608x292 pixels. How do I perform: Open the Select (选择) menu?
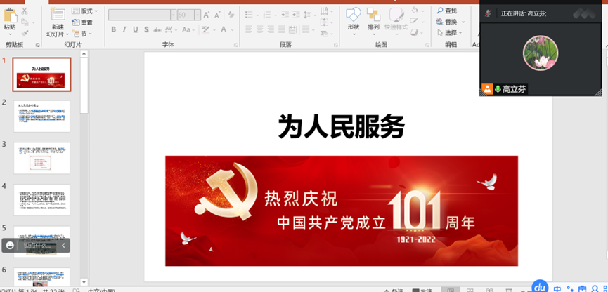point(450,33)
